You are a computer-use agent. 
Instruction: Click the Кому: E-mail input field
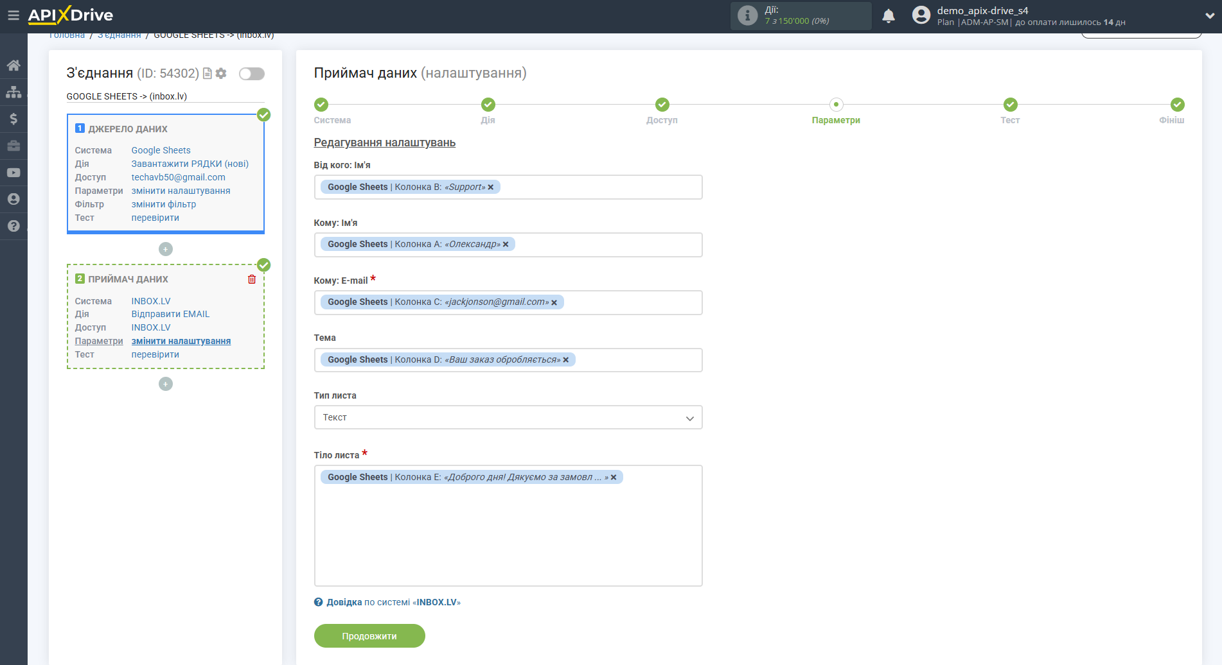click(x=508, y=302)
